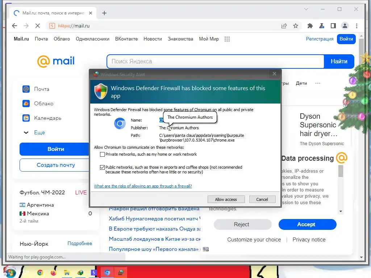Open File Explorer from the taskbar
Viewport: 371px width, 278px height.
tap(67, 273)
